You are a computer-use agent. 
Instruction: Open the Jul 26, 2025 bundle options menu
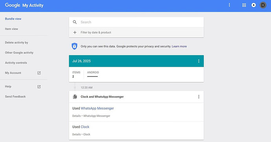coord(199,61)
